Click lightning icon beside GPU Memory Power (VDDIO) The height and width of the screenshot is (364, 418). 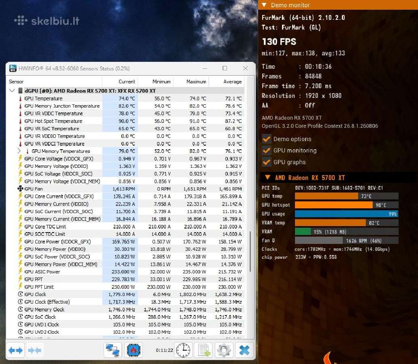click(20, 249)
